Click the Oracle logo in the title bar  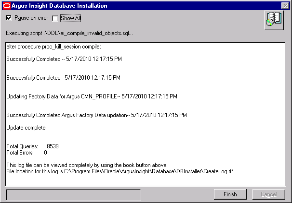pyautogui.click(x=7, y=6)
